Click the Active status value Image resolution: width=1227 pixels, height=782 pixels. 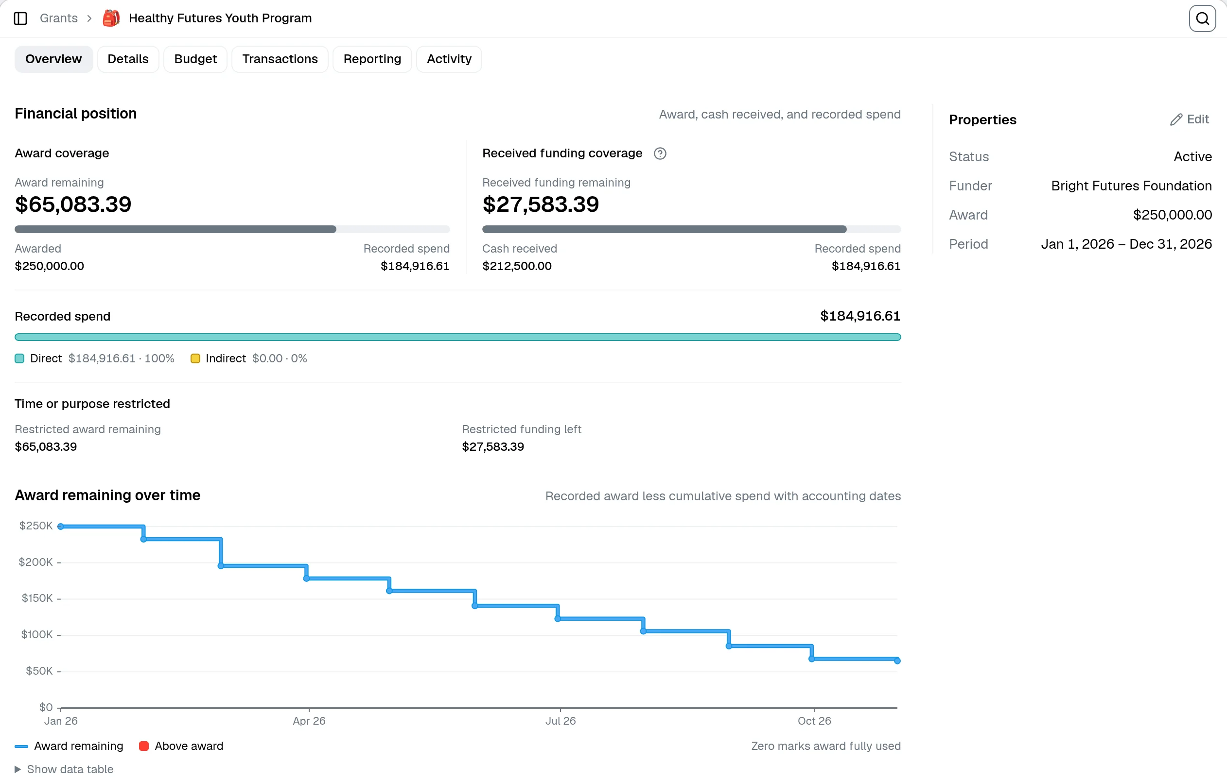point(1192,157)
